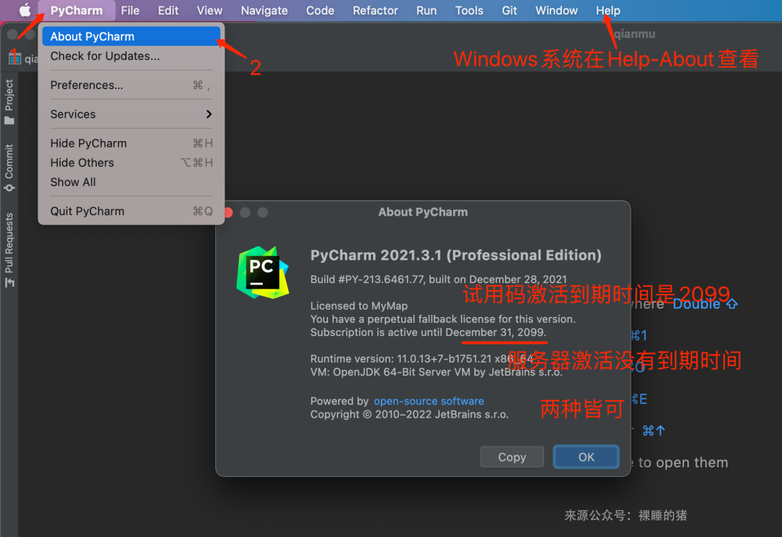The image size is (782, 537).
Task: Open the Apple menu
Action: [x=25, y=10]
